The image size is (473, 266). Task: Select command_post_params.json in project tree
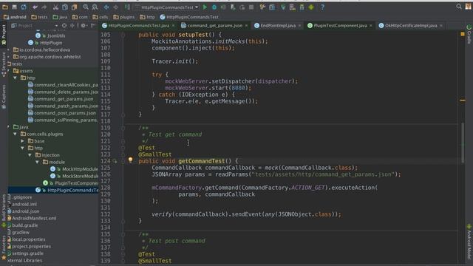coord(61,113)
